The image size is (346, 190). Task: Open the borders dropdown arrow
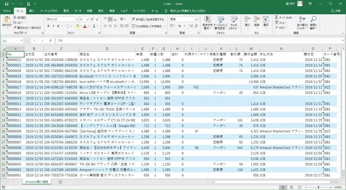[72, 26]
